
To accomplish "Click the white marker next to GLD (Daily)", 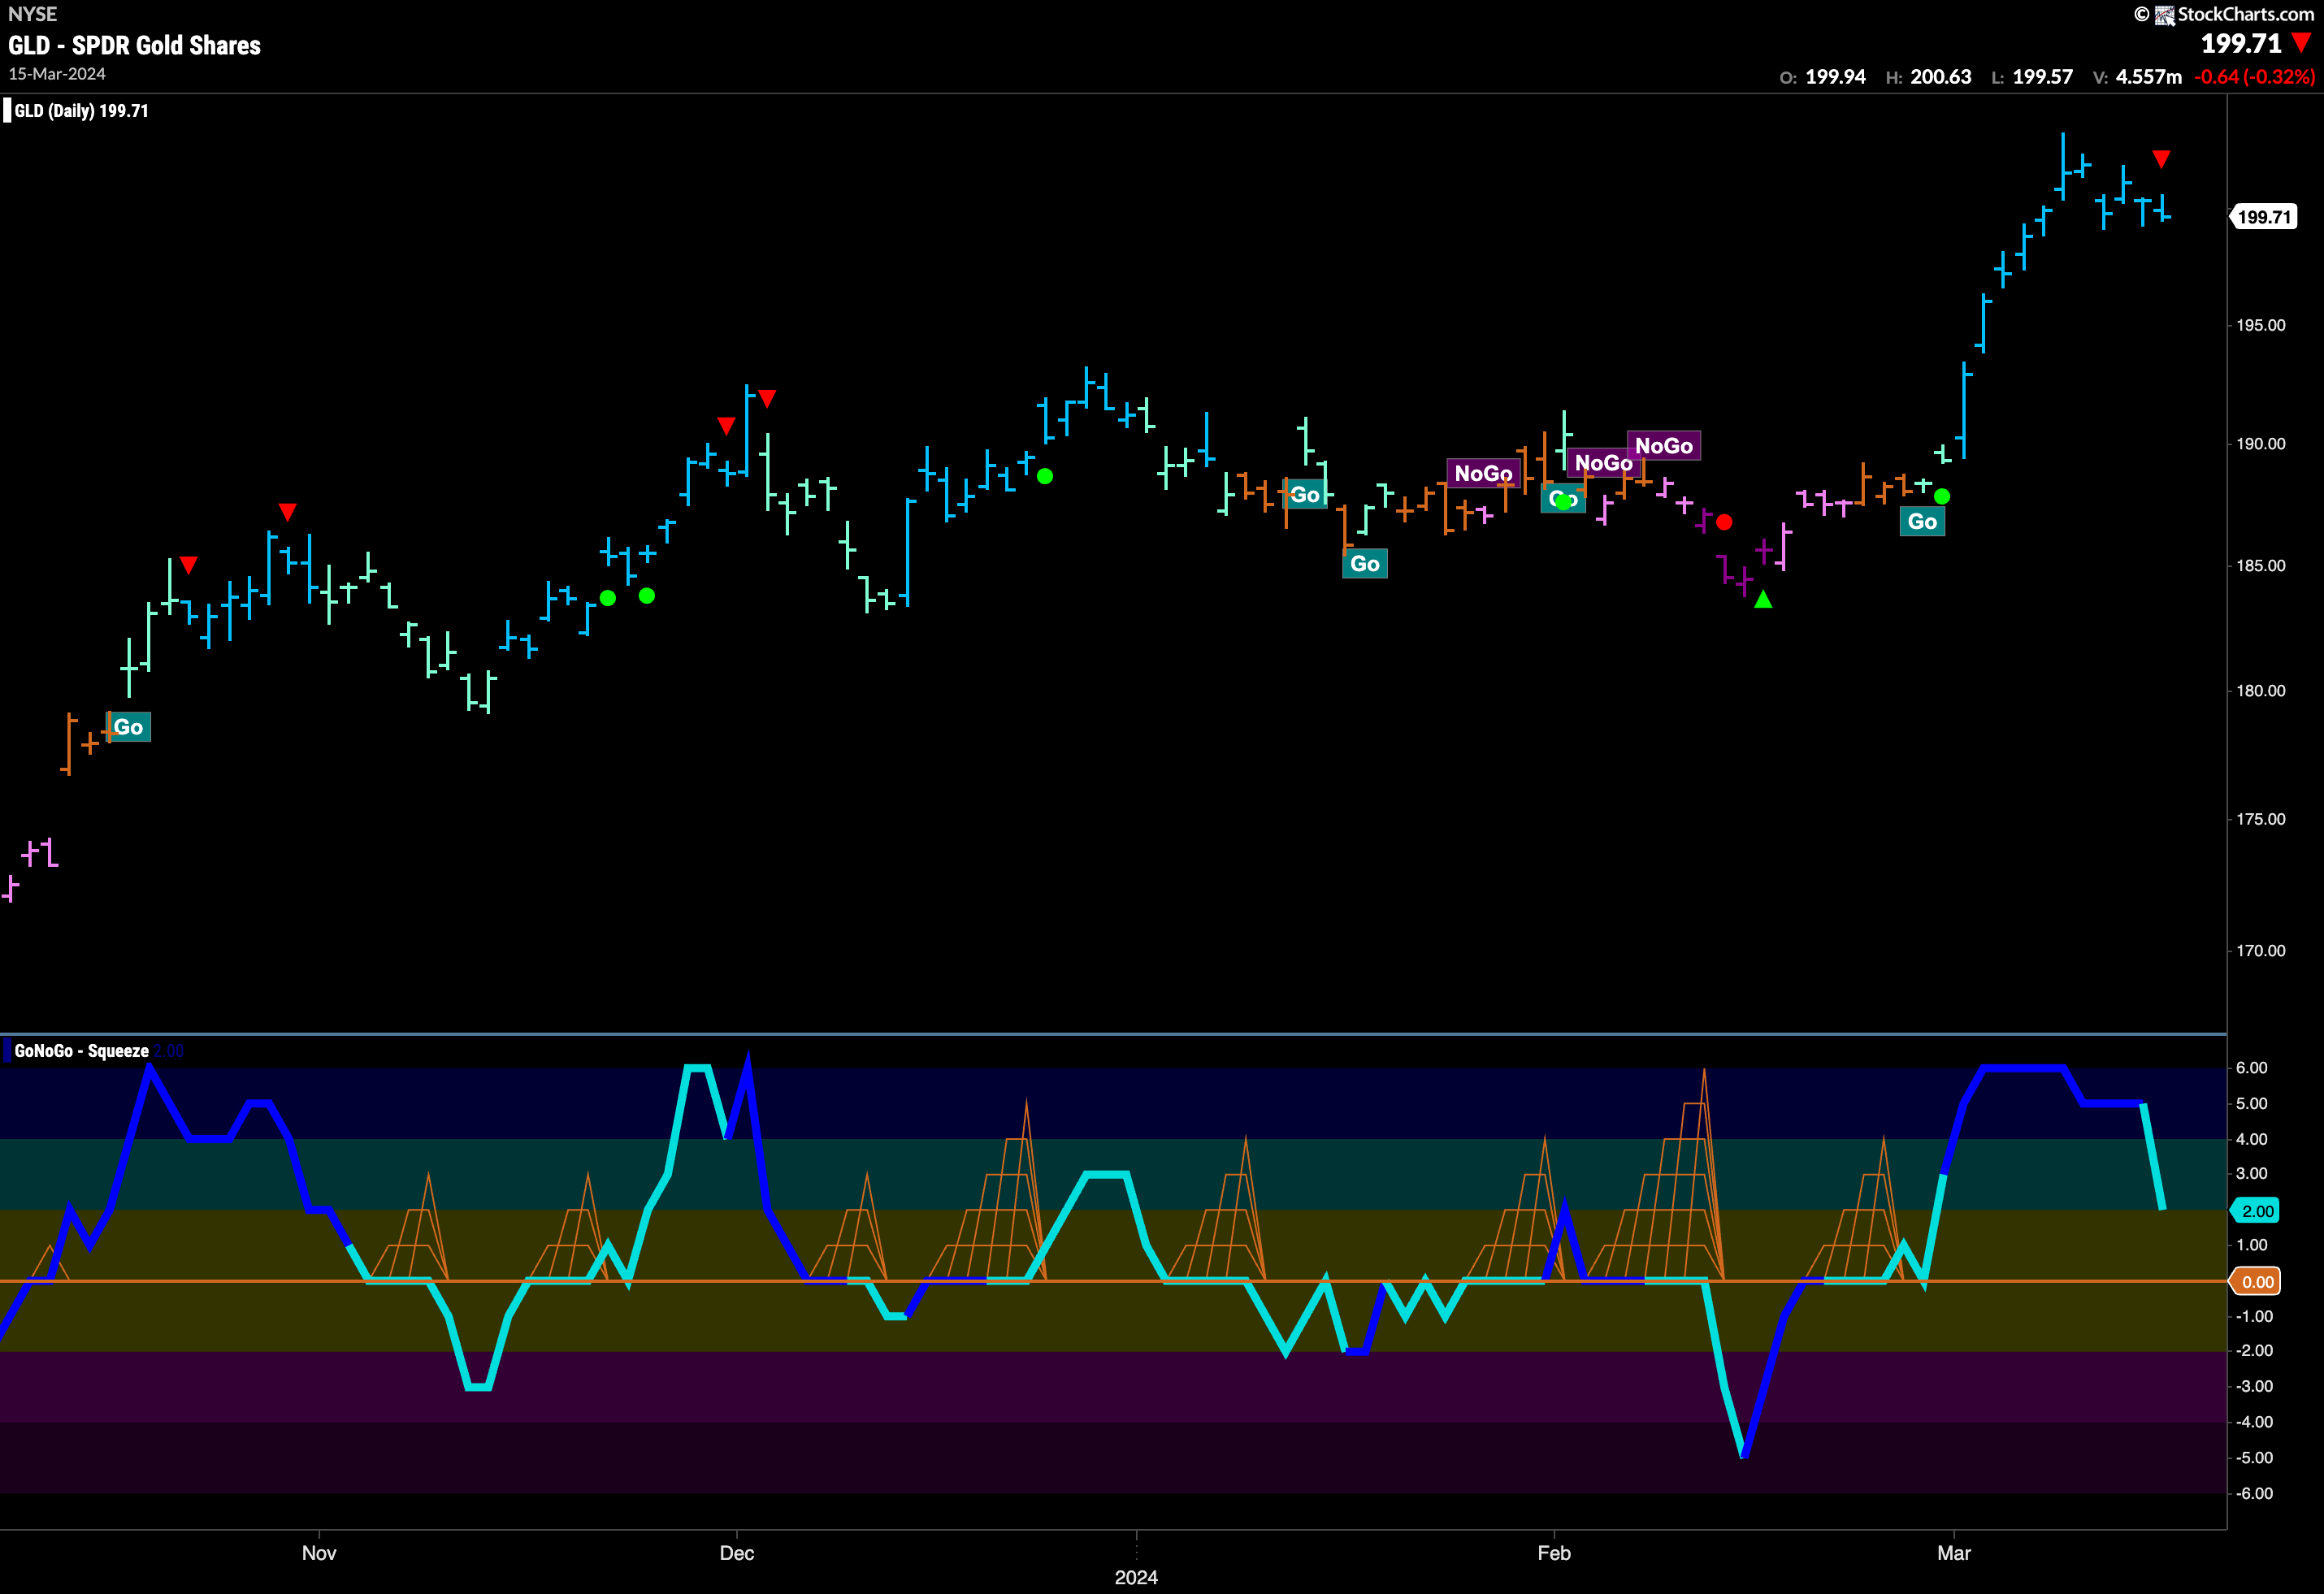I will (x=7, y=110).
